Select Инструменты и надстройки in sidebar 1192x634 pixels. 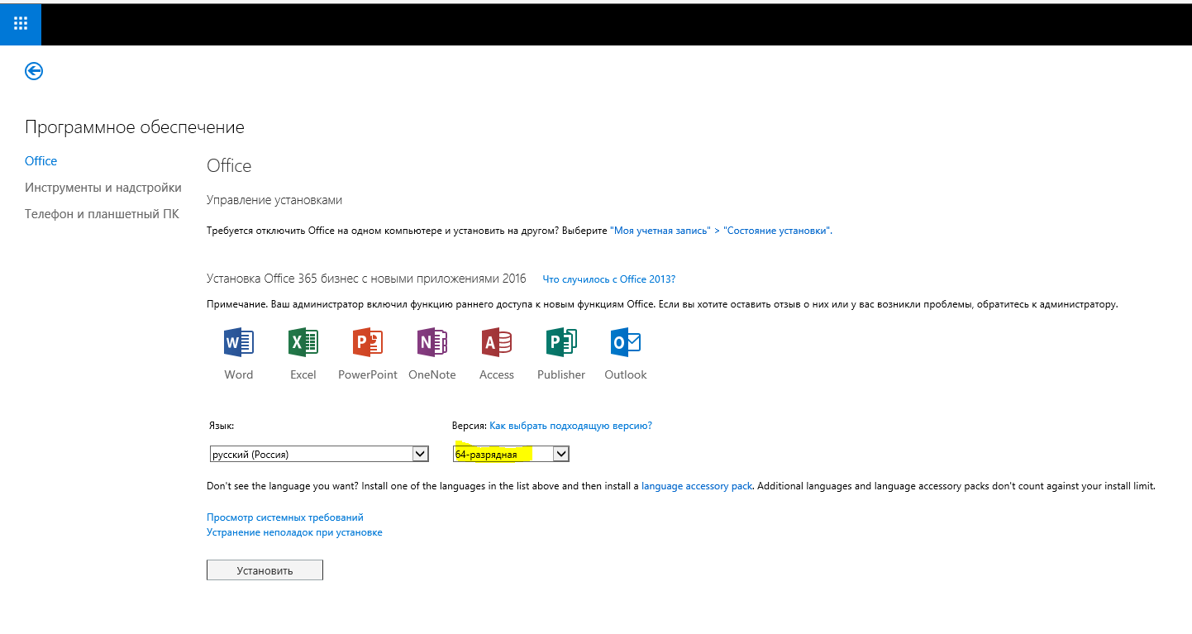coord(103,188)
